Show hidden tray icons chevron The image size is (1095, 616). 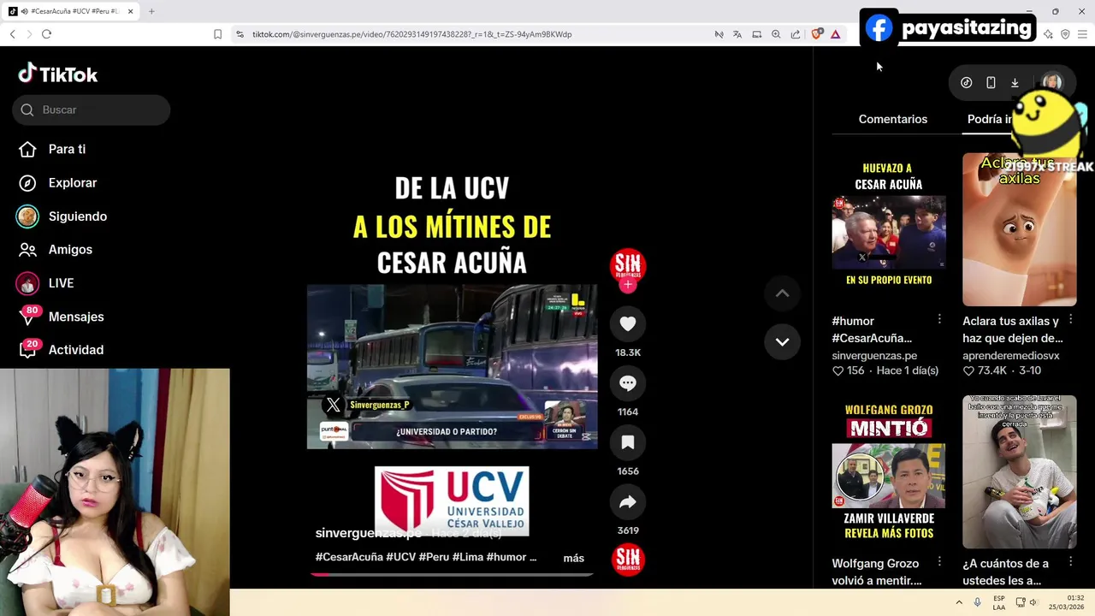(x=959, y=602)
